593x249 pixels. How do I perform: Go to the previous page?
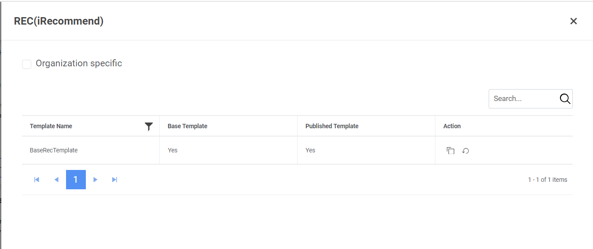point(56,180)
